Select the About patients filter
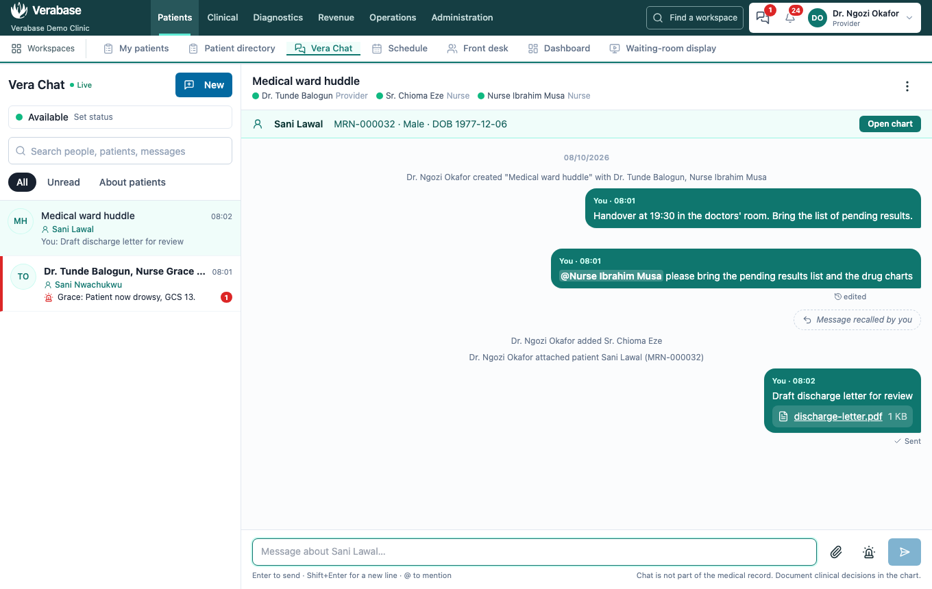The height and width of the screenshot is (589, 932). click(x=132, y=182)
